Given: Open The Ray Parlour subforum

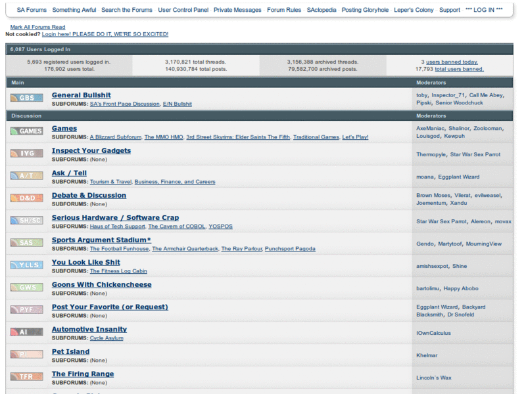Looking at the screenshot, I should [241, 249].
